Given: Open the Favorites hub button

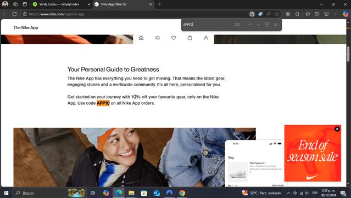Looking at the screenshot, I should pos(308,14).
